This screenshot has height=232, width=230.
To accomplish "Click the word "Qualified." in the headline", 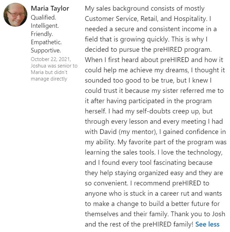I will tap(43, 17).
